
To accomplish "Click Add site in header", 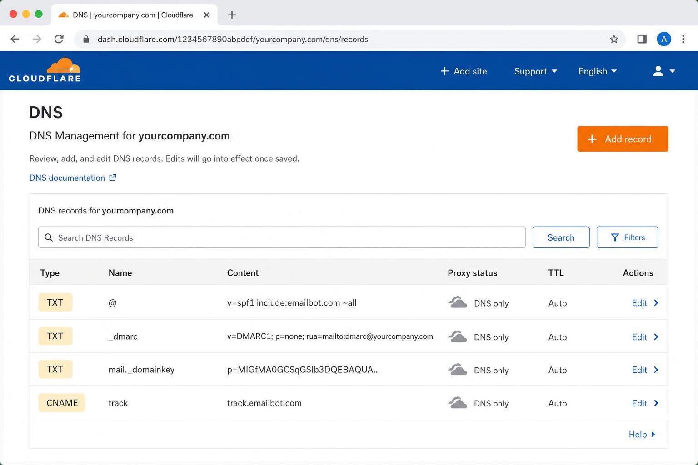I will pos(464,71).
